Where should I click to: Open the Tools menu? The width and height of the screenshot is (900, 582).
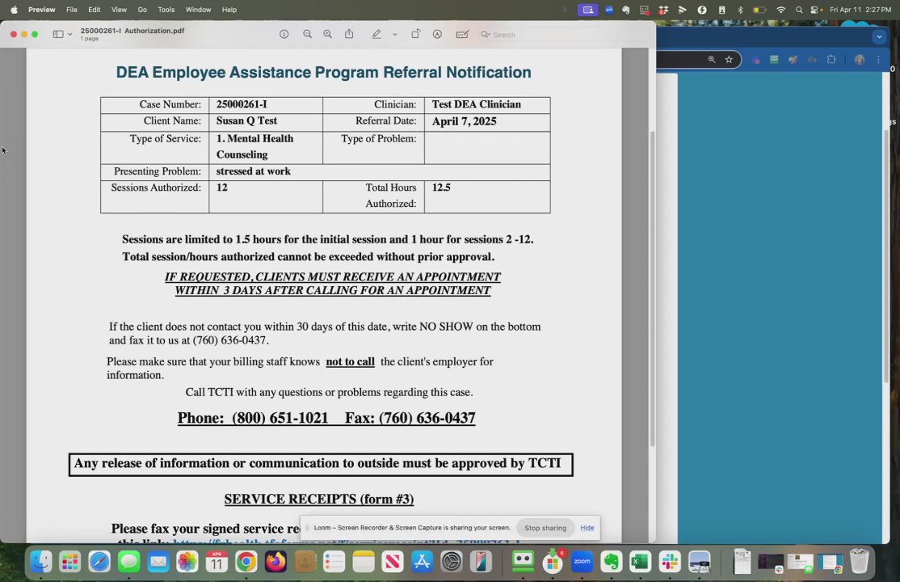tap(166, 10)
